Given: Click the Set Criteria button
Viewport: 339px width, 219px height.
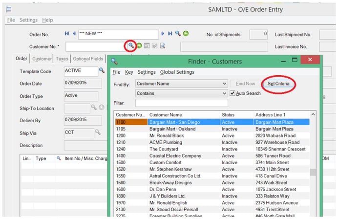Looking at the screenshot, I should 278,84.
